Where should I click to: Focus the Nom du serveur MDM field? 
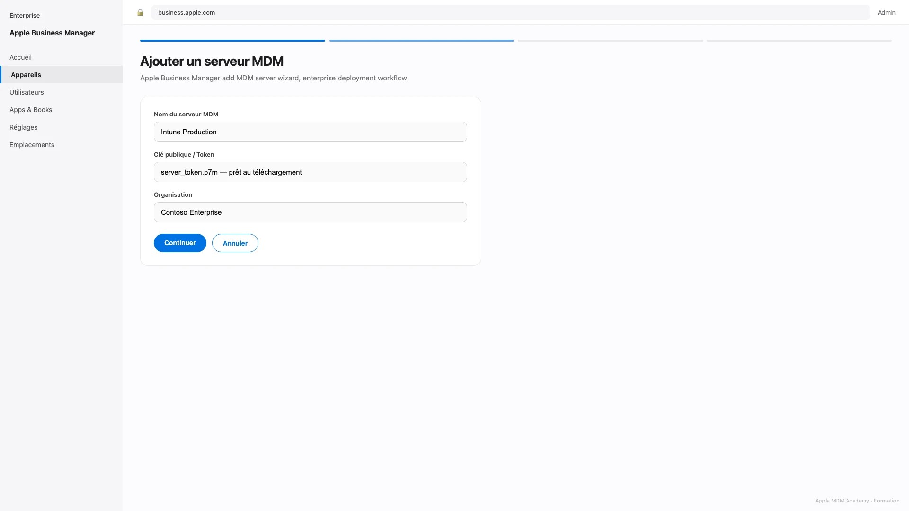click(311, 132)
